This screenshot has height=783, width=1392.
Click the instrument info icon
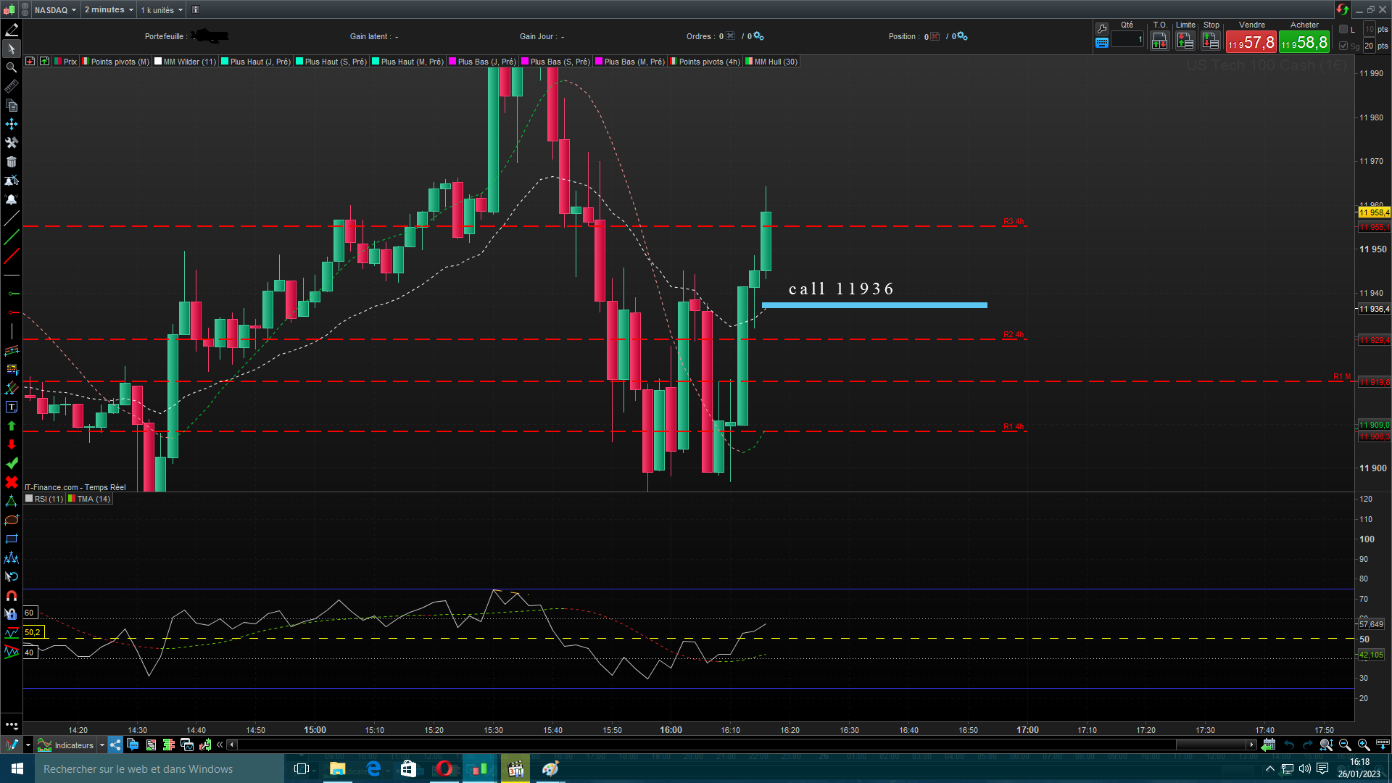(x=195, y=9)
